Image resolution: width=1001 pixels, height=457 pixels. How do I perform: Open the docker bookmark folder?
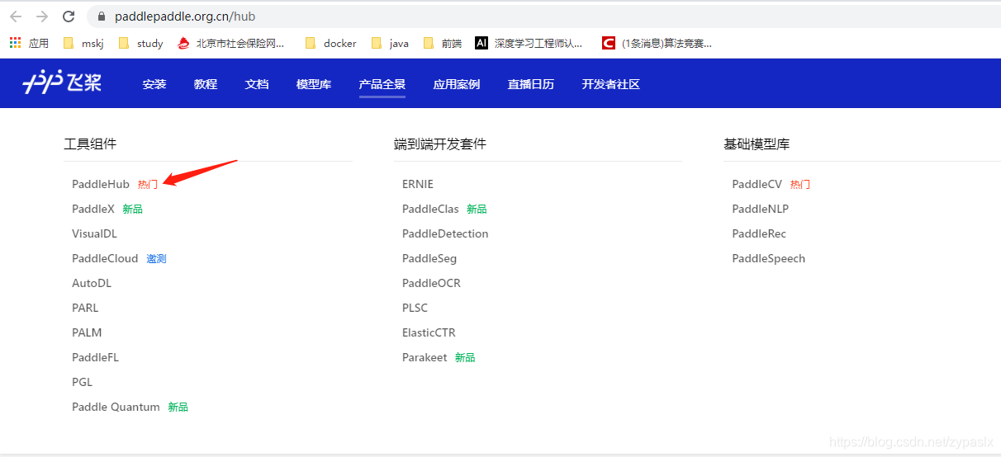pos(331,43)
